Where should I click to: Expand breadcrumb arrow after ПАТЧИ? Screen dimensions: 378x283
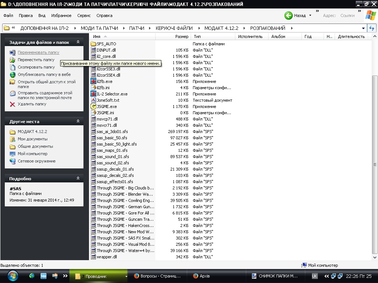pos(150,28)
